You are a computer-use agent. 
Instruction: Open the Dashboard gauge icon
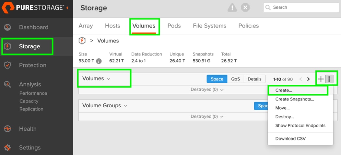tap(7, 27)
